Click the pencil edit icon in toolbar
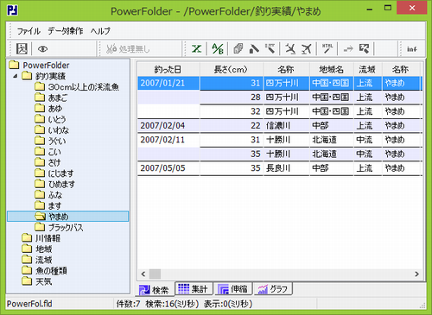 254,48
